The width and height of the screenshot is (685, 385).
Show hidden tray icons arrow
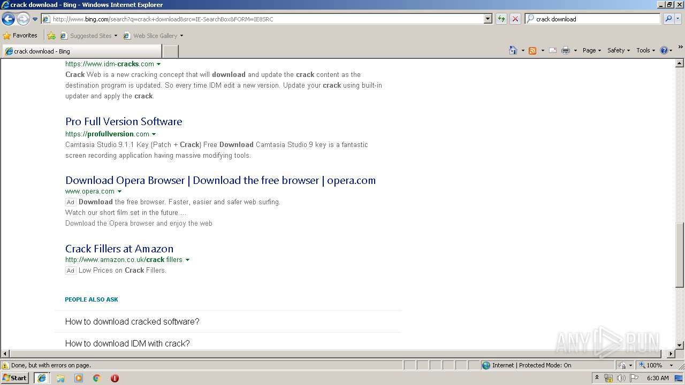597,378
